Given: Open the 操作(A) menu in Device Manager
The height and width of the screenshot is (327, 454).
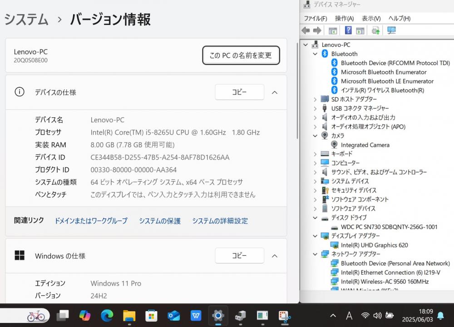Looking at the screenshot, I should point(344,18).
